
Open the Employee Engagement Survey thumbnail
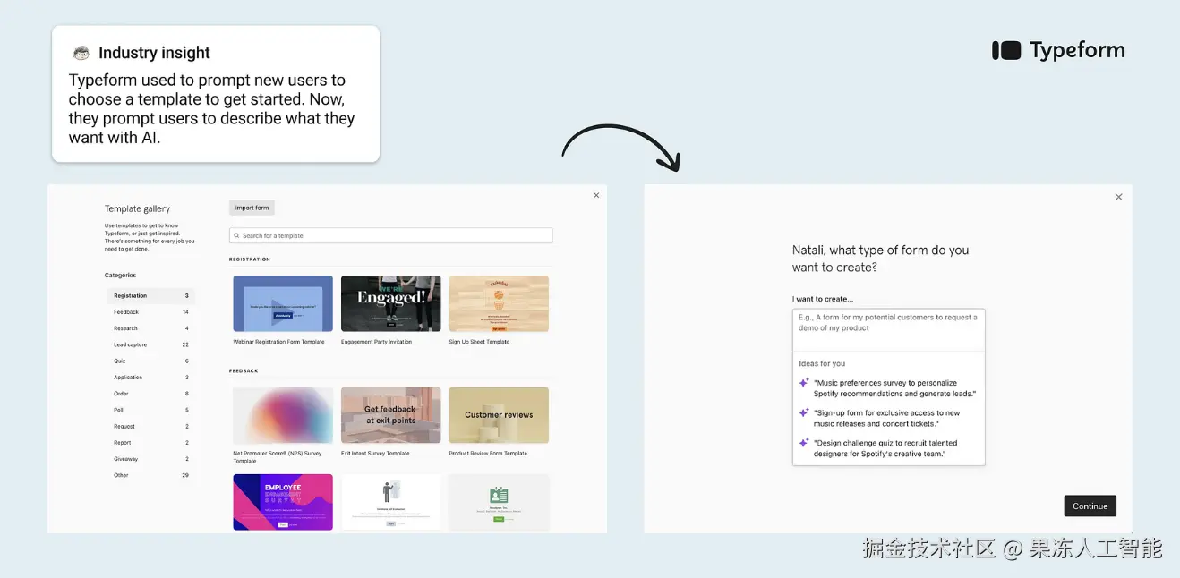coord(283,502)
